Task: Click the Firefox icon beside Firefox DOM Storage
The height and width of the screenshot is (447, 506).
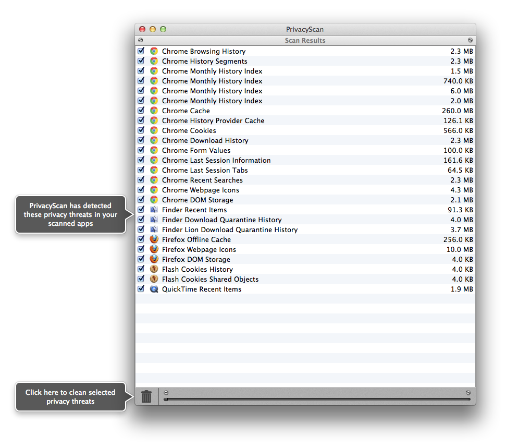Action: 154,259
